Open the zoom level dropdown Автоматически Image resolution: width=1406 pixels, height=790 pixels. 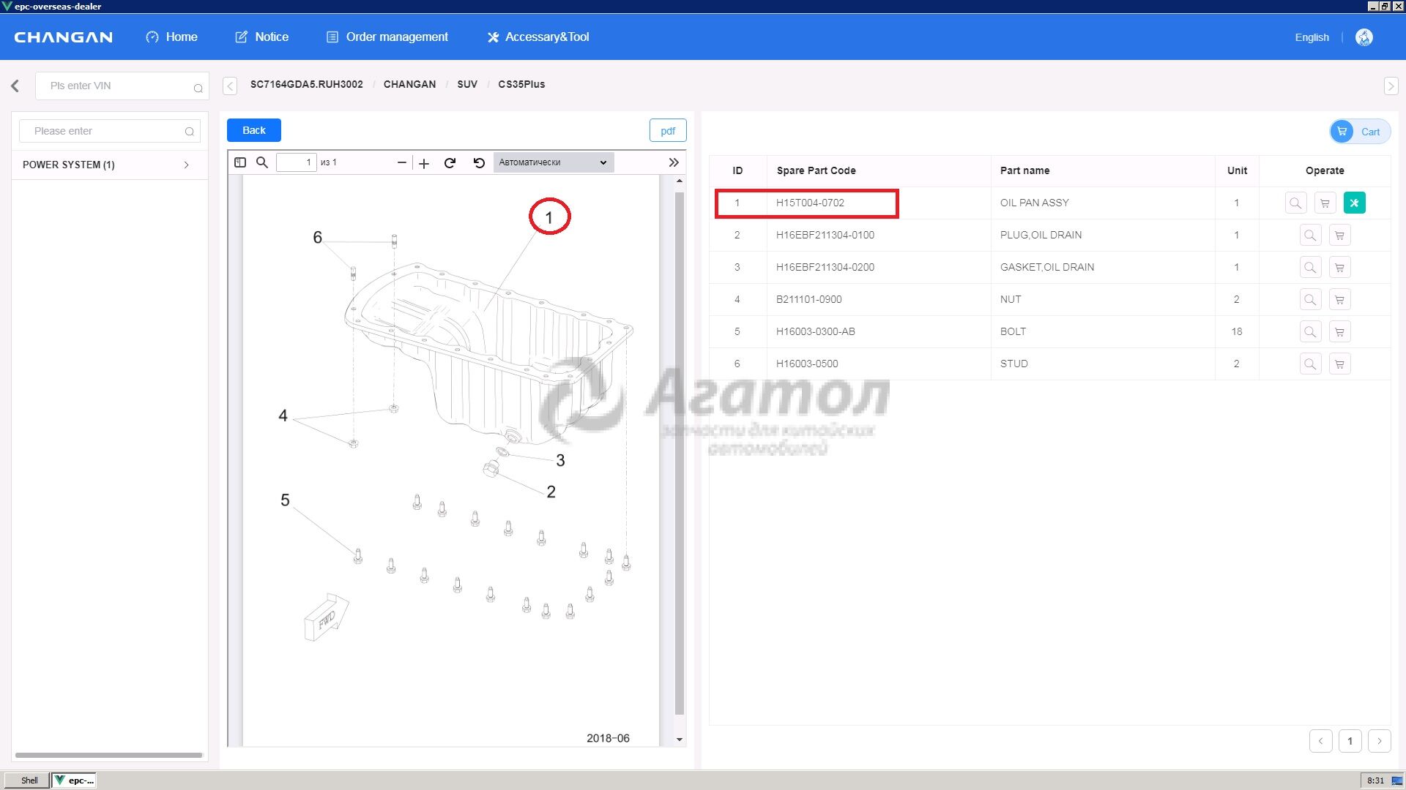(x=553, y=162)
